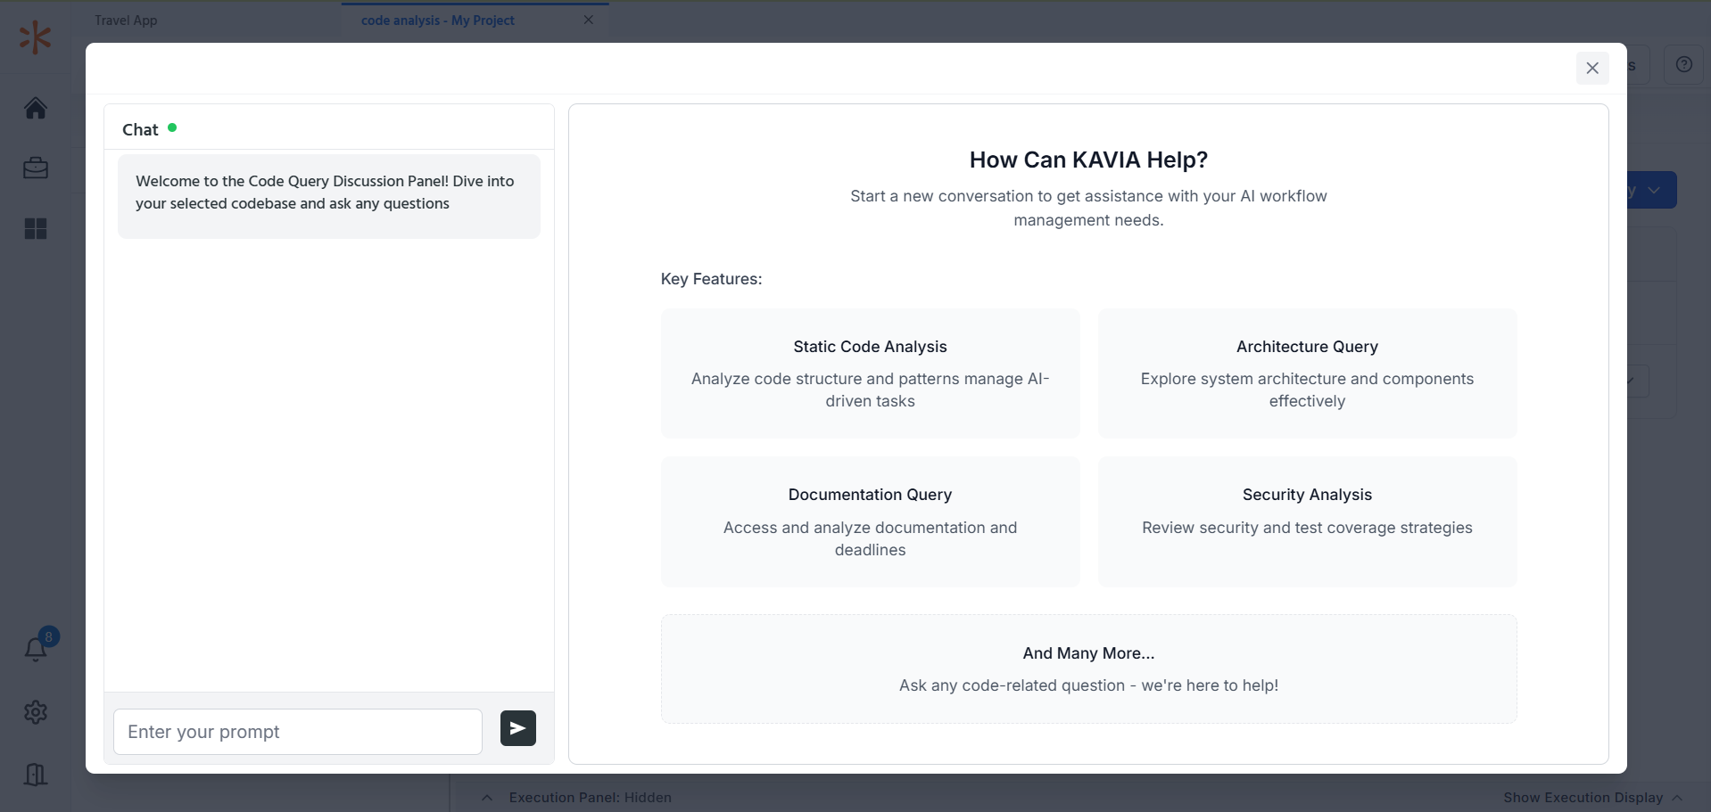
Task: Open notifications bell with badge
Action: tap(36, 649)
